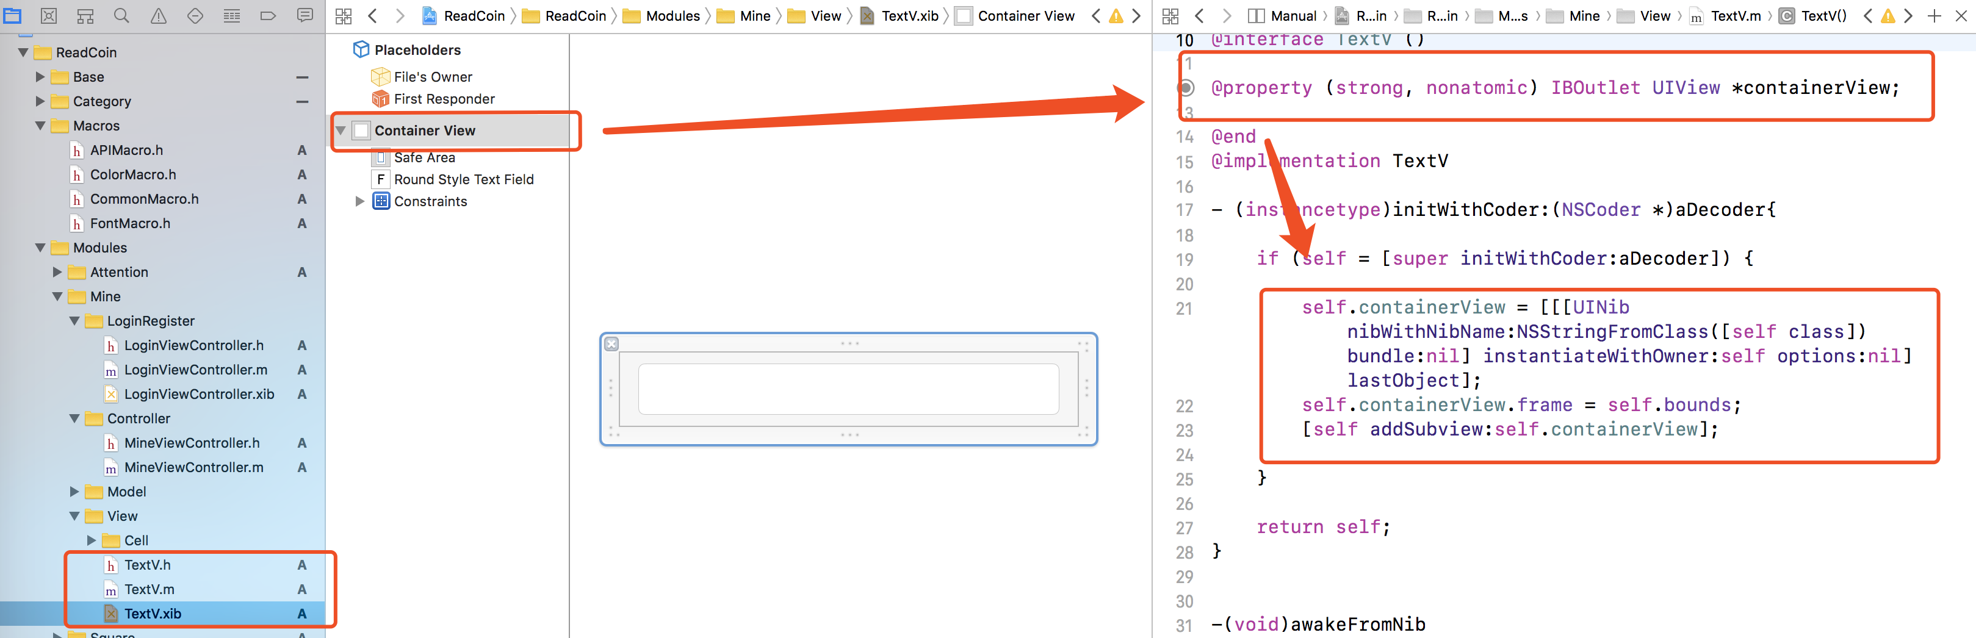This screenshot has width=1976, height=638.
Task: Close the Container View on canvas
Action: pyautogui.click(x=611, y=344)
